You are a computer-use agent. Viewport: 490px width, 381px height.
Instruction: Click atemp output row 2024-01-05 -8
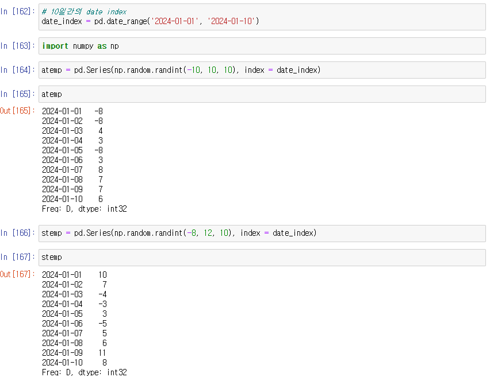coord(72,150)
